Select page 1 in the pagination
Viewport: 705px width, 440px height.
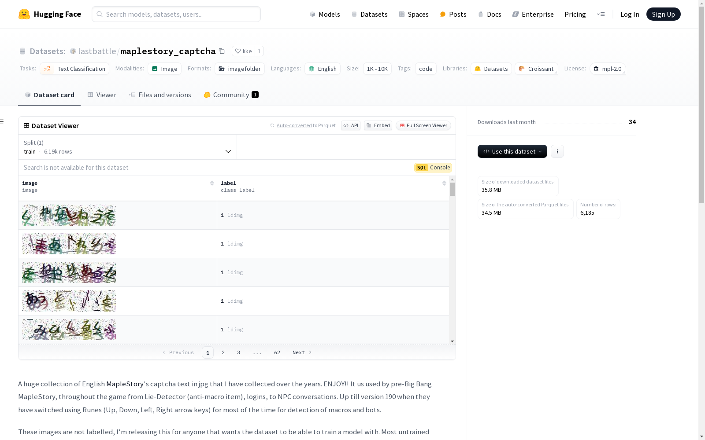click(x=208, y=352)
